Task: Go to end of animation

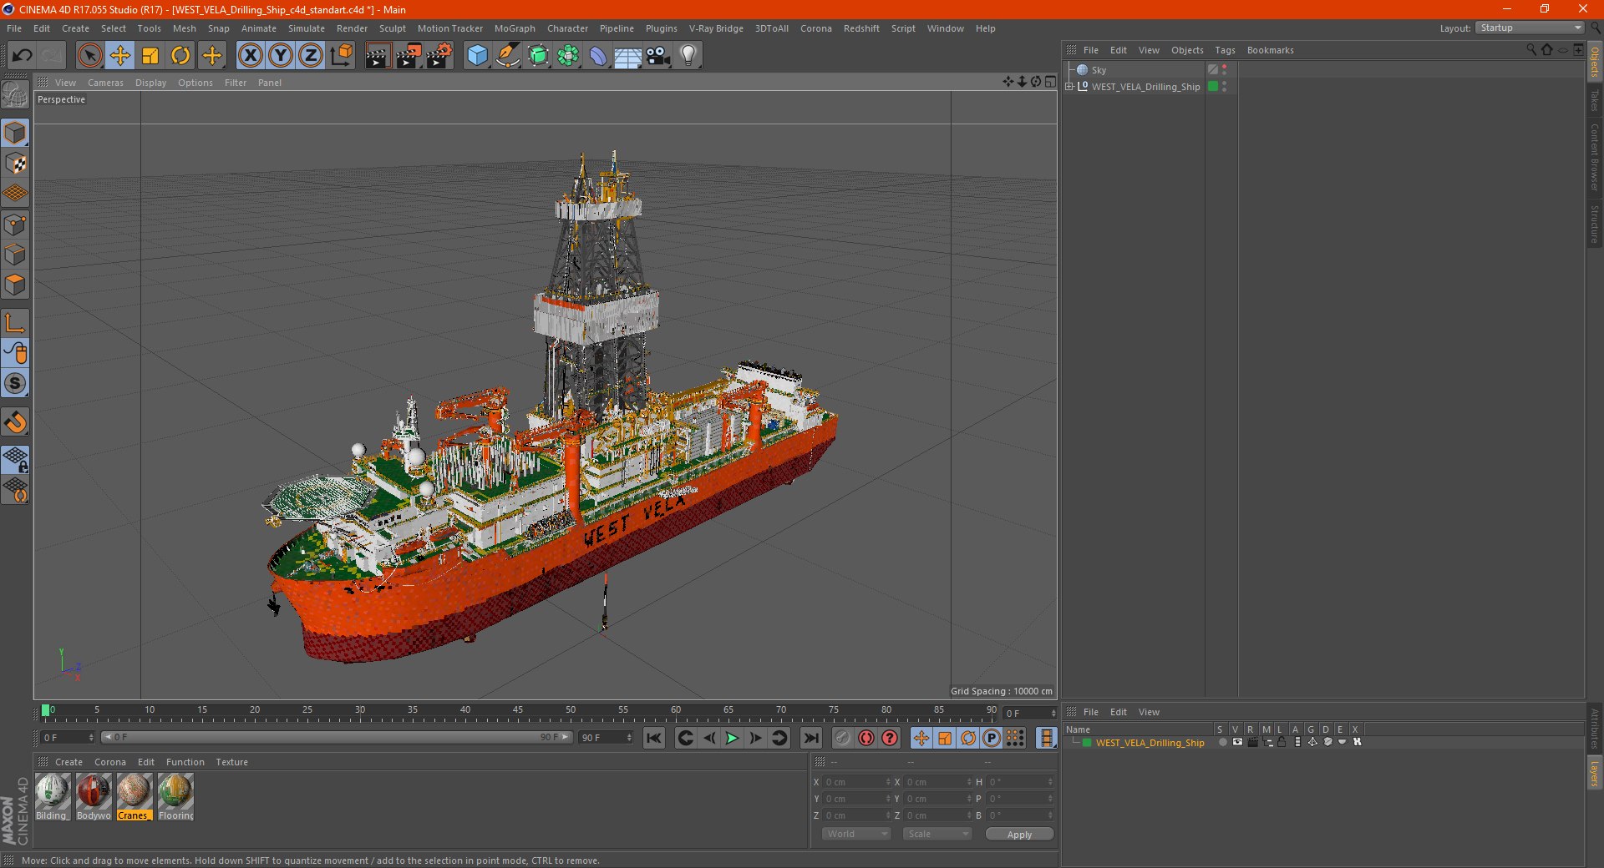Action: (x=810, y=738)
